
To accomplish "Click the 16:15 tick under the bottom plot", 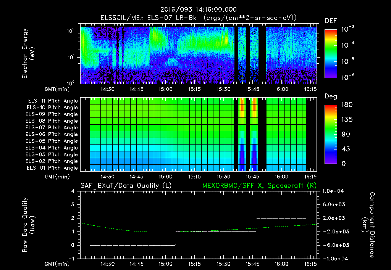I will coord(310,264).
